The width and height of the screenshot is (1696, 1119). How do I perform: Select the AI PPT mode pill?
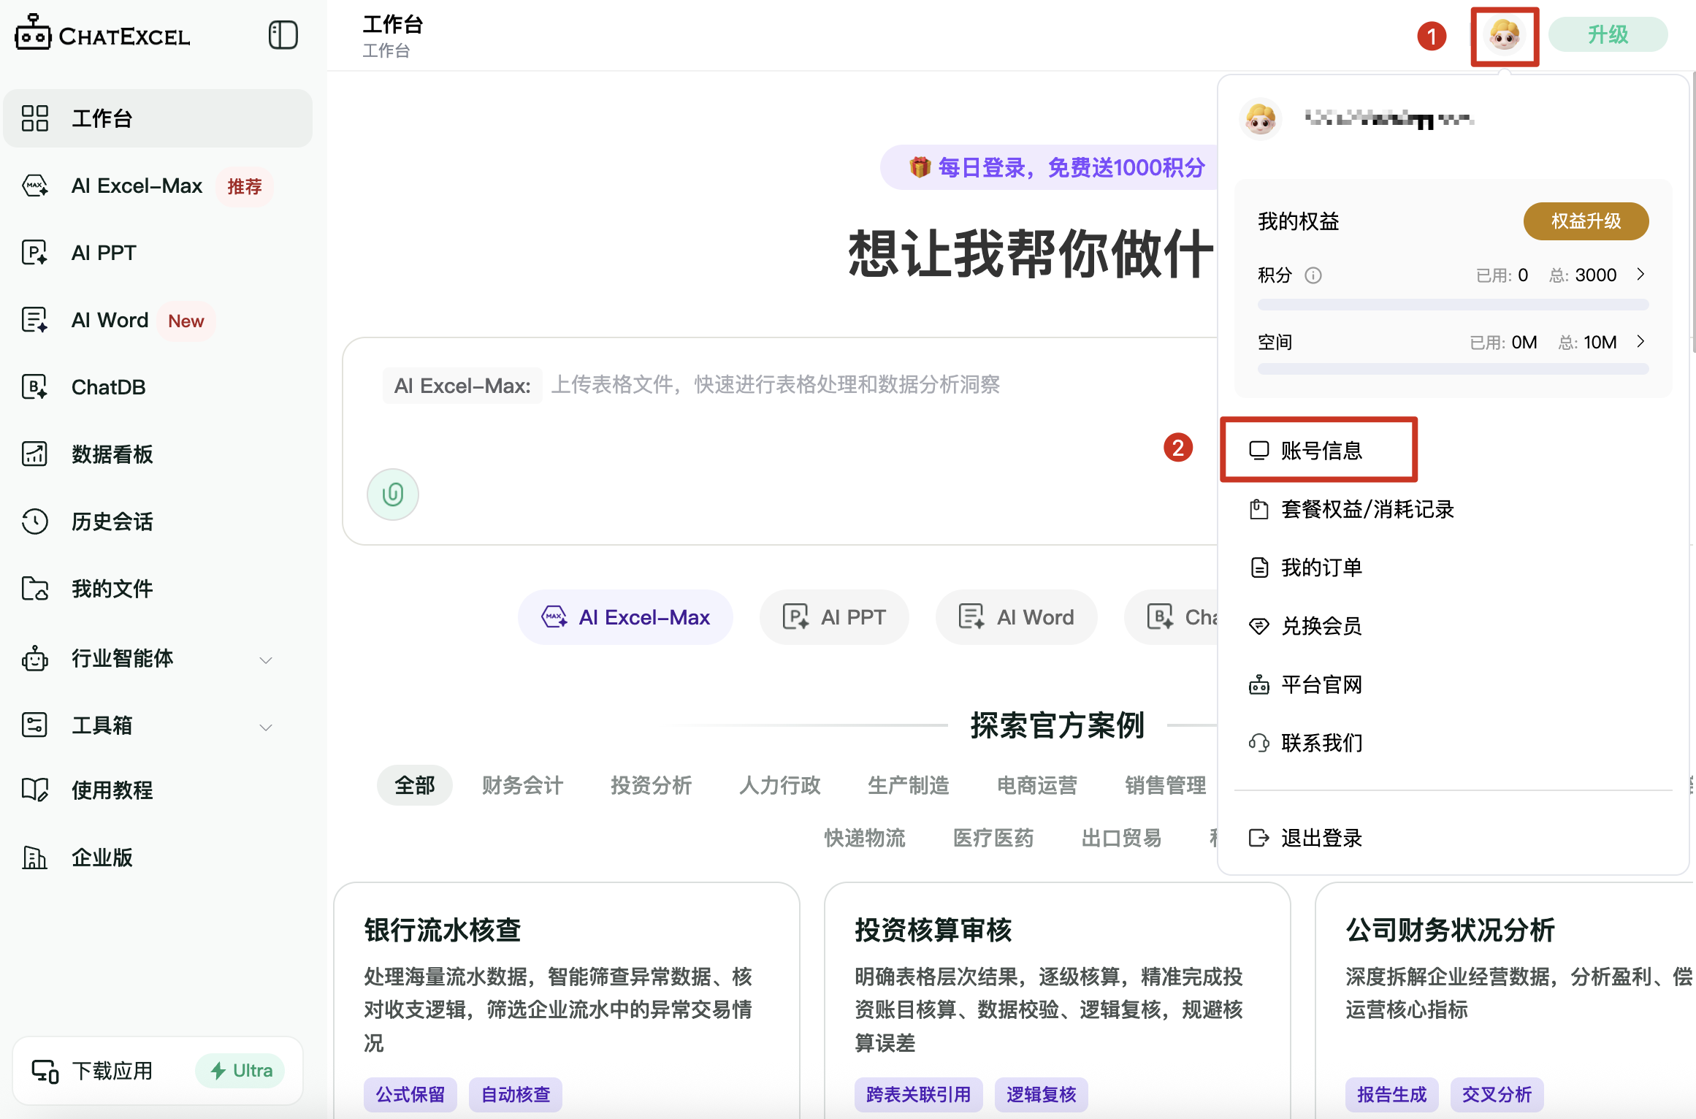click(834, 617)
